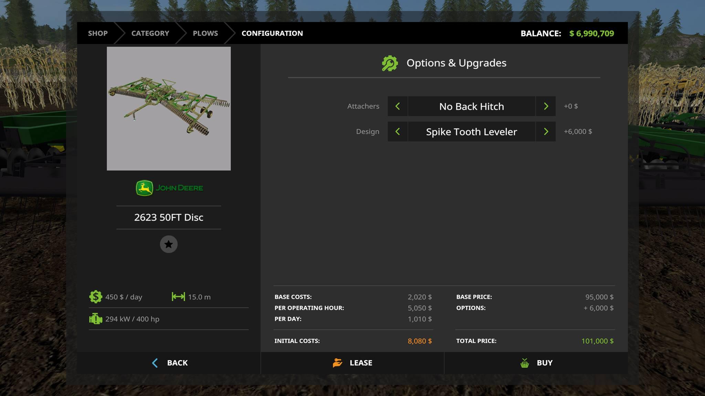This screenshot has width=705, height=396.
Task: Select next Attachers option with right arrow
Action: 546,106
